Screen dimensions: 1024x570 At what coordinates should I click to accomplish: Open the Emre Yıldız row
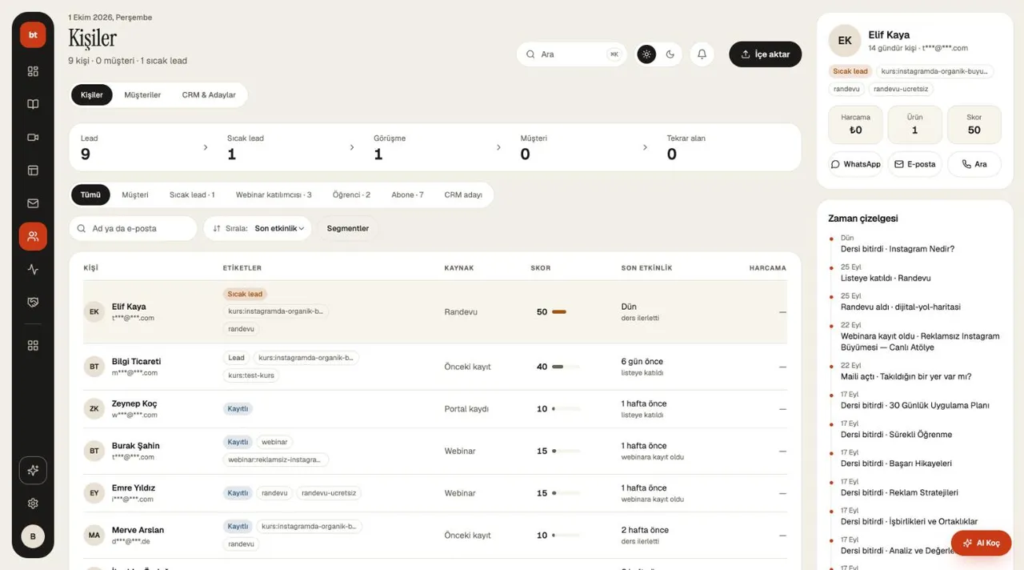[x=435, y=493]
